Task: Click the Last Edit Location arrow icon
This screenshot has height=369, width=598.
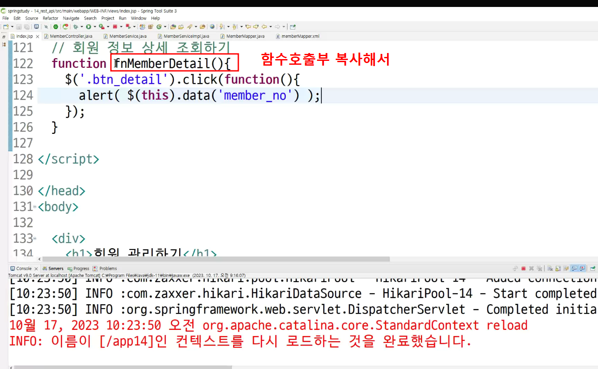Action: point(248,27)
